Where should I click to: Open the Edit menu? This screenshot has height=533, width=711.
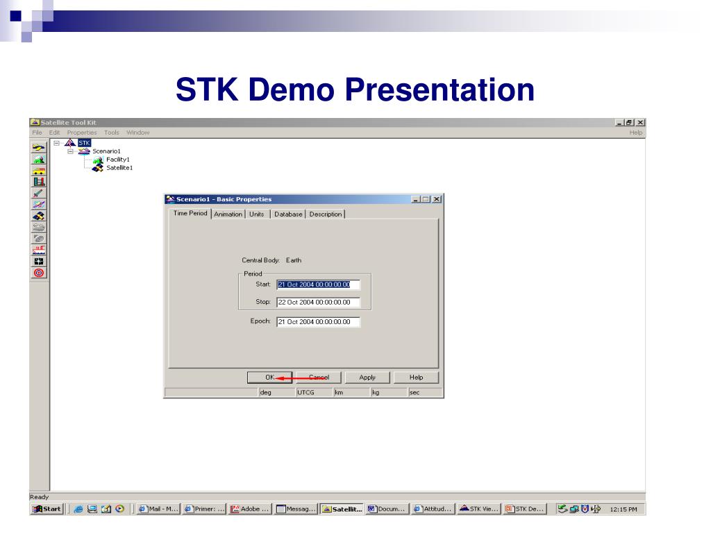pyautogui.click(x=54, y=133)
